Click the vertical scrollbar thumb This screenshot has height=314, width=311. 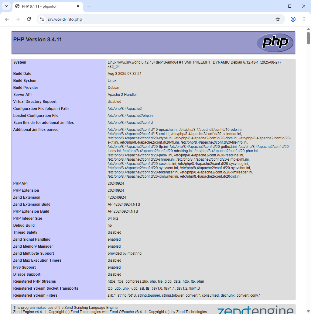pos(308,38)
